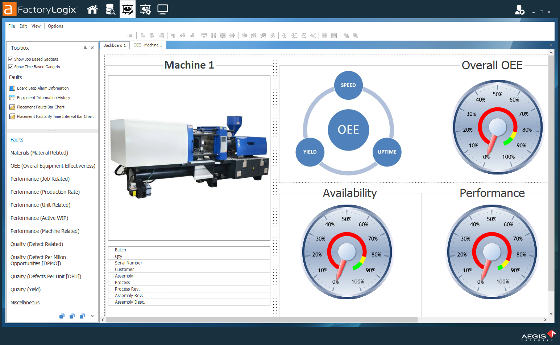Open the Options menu
560x345 pixels.
tap(55, 26)
